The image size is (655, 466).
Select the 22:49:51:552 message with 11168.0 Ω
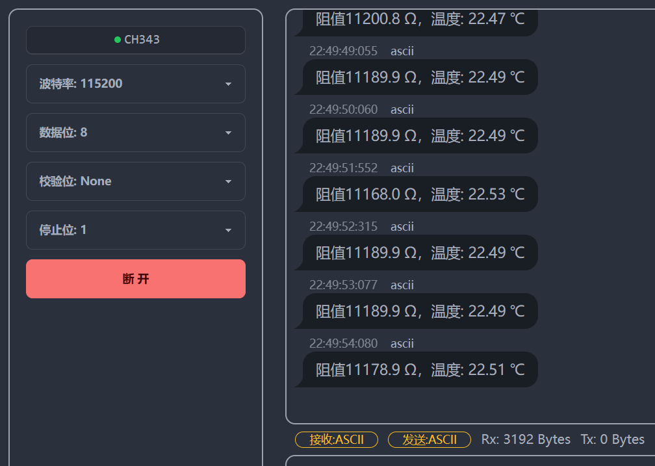click(420, 194)
